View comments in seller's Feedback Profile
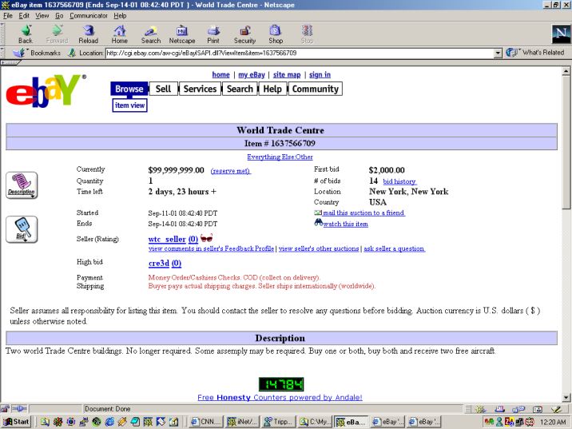This screenshot has height=429, width=572. coord(211,248)
